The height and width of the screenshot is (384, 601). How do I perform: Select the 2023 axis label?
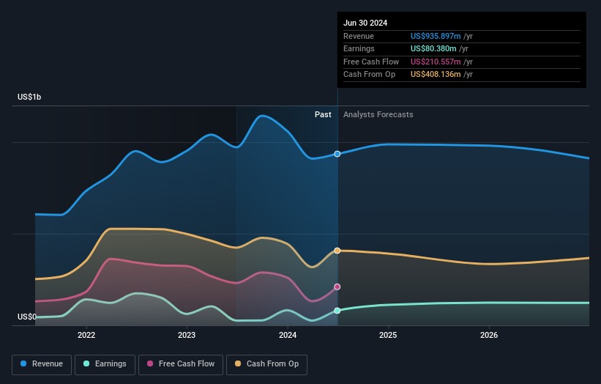pyautogui.click(x=187, y=335)
